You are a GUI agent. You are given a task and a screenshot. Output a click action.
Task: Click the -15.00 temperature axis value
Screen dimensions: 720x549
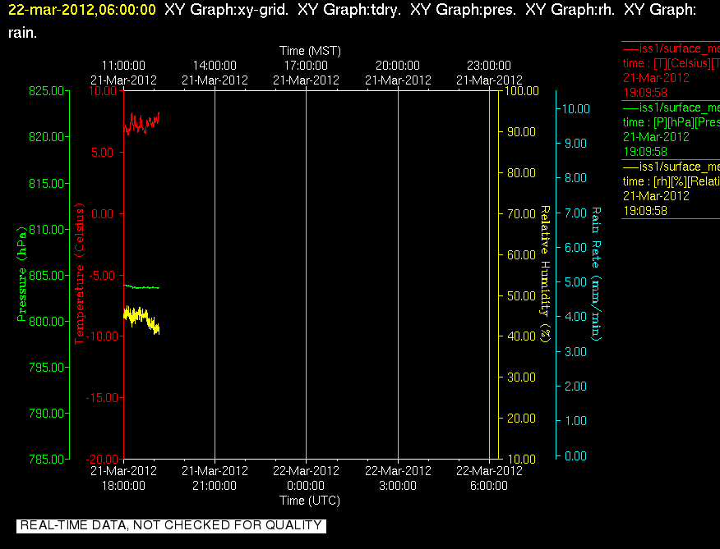pyautogui.click(x=103, y=398)
